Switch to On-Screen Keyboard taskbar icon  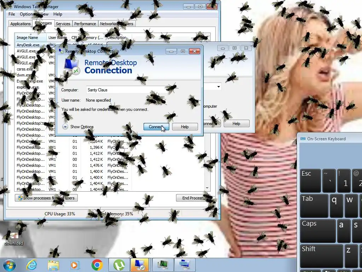(x=185, y=265)
